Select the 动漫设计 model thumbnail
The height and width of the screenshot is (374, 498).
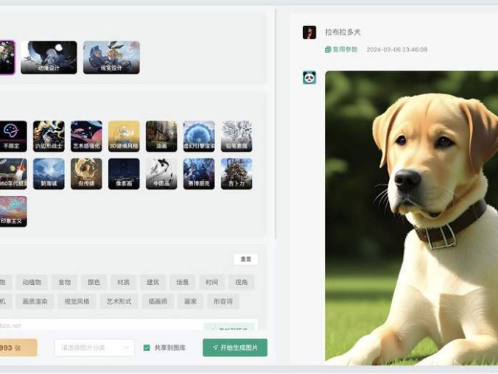point(49,57)
